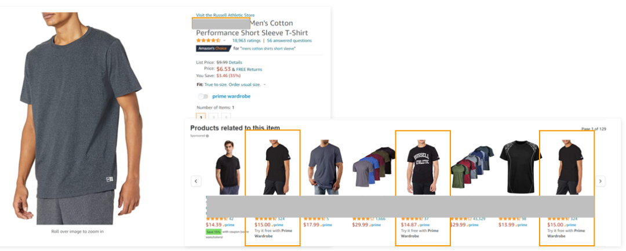Click the List Price Details link
This screenshot has height=251, width=626.
click(235, 62)
